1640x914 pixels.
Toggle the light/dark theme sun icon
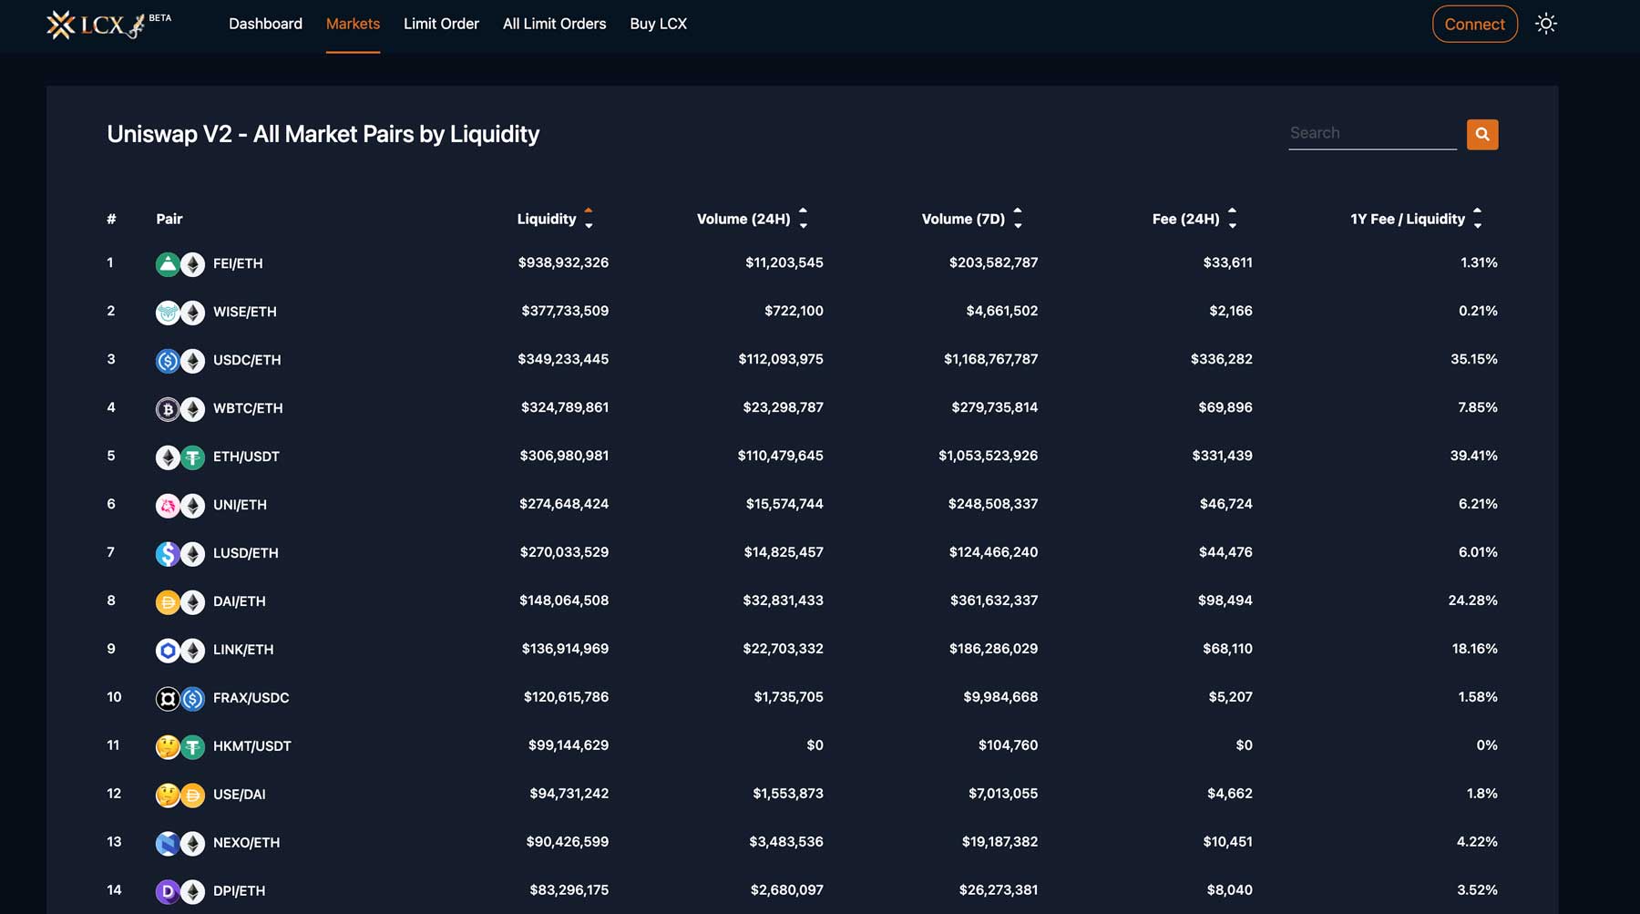tap(1545, 24)
